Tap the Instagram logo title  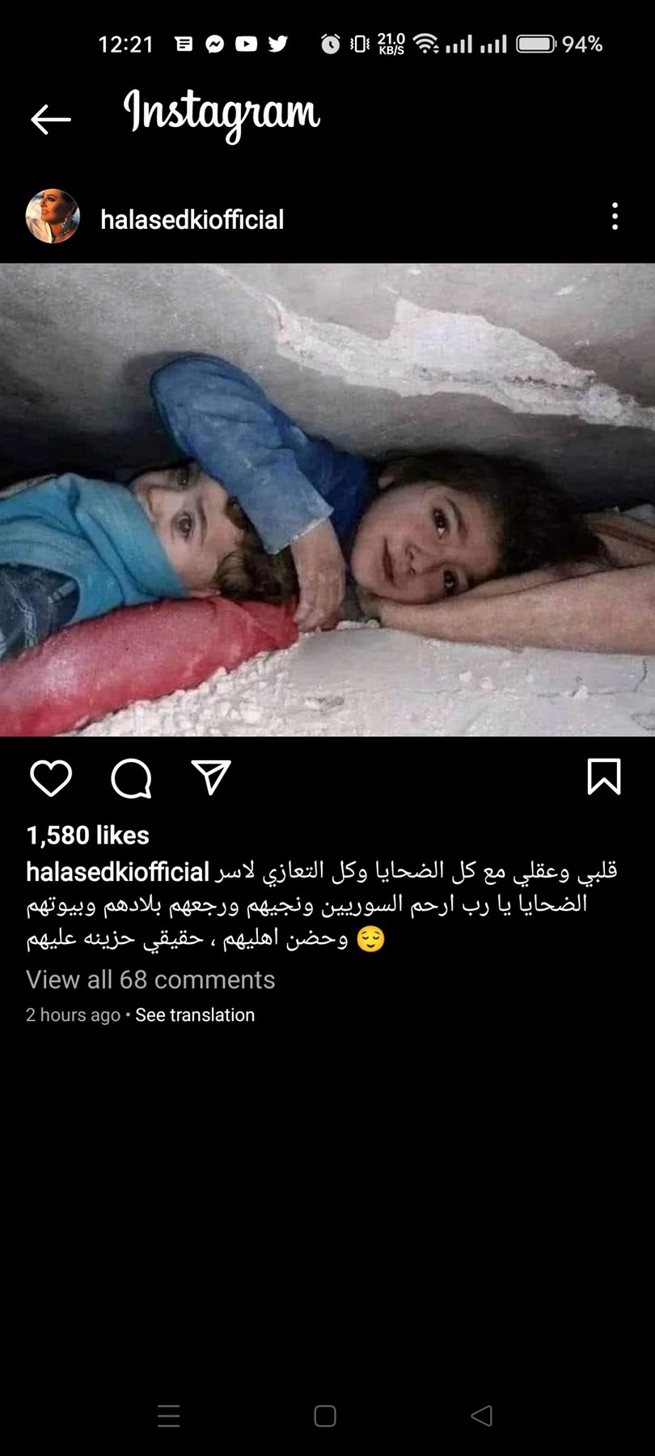[x=222, y=116]
